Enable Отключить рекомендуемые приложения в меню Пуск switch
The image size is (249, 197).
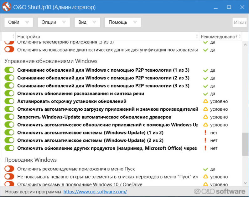(x=9, y=169)
